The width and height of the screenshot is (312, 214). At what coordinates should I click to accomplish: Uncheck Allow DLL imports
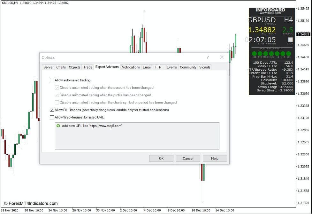click(x=52, y=110)
